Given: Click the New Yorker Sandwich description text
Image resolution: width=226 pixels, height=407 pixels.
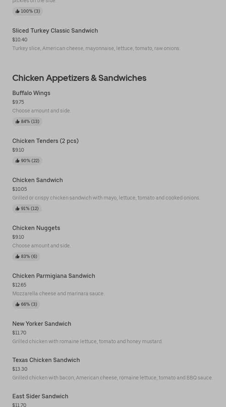Looking at the screenshot, I should point(87,341).
